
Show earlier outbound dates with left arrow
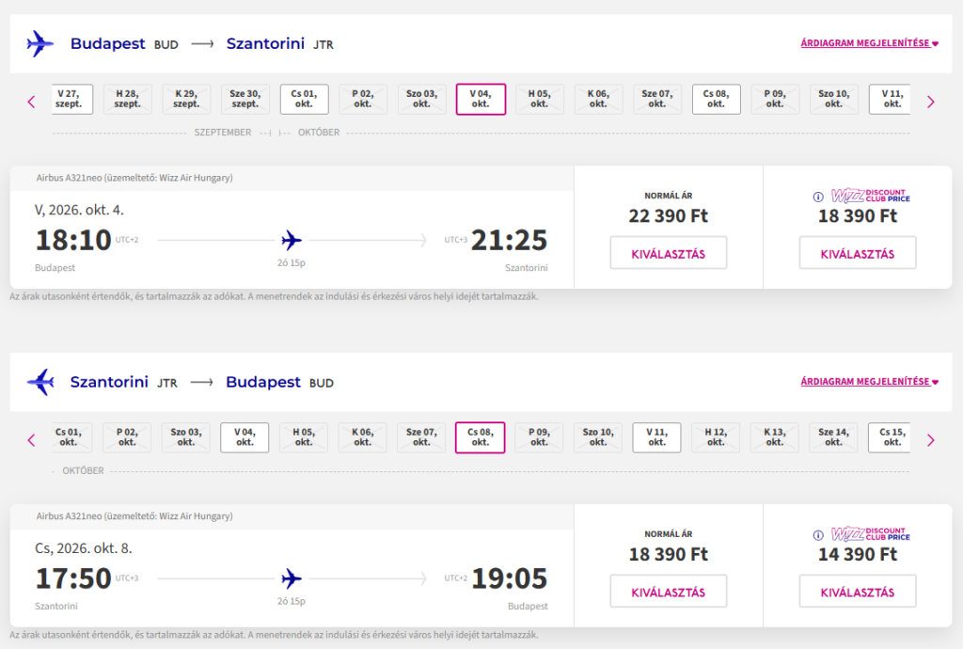[31, 102]
